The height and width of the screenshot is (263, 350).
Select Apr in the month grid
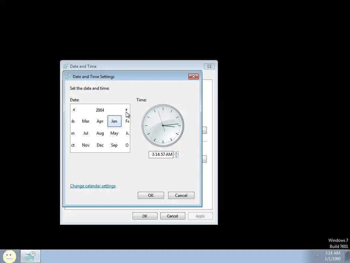click(100, 121)
